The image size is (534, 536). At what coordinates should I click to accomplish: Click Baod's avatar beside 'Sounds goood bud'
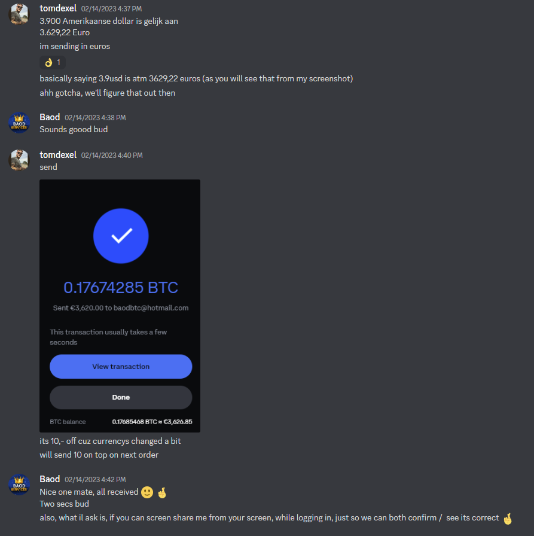tap(19, 123)
